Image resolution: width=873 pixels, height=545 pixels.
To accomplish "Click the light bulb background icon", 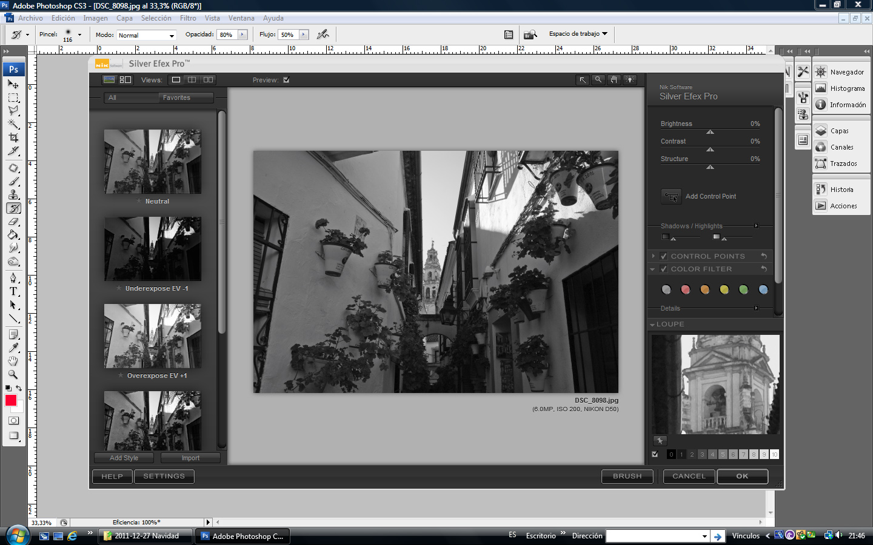I will 630,80.
